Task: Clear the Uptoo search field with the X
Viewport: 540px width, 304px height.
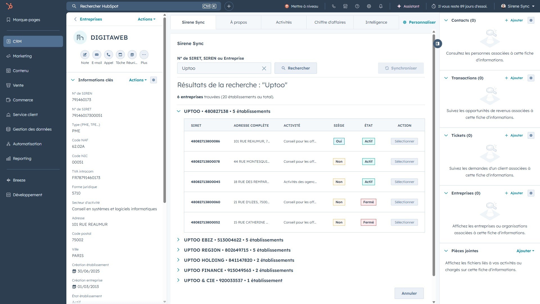Action: [264, 68]
